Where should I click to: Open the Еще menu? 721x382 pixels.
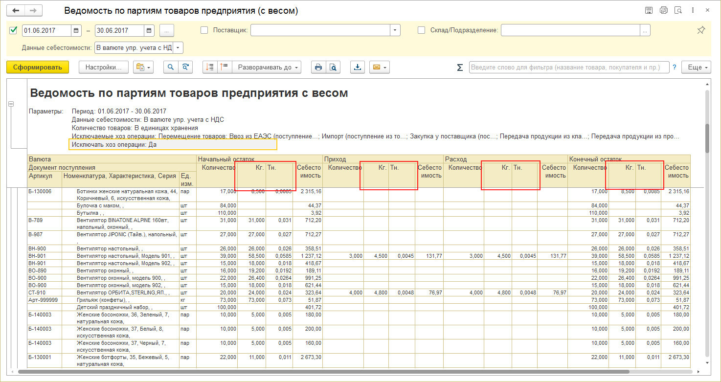click(697, 67)
